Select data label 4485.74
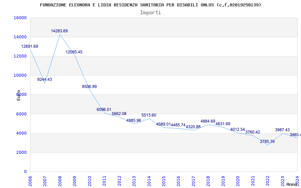Image resolution: width=301 pixels, height=188 pixels. (178, 125)
